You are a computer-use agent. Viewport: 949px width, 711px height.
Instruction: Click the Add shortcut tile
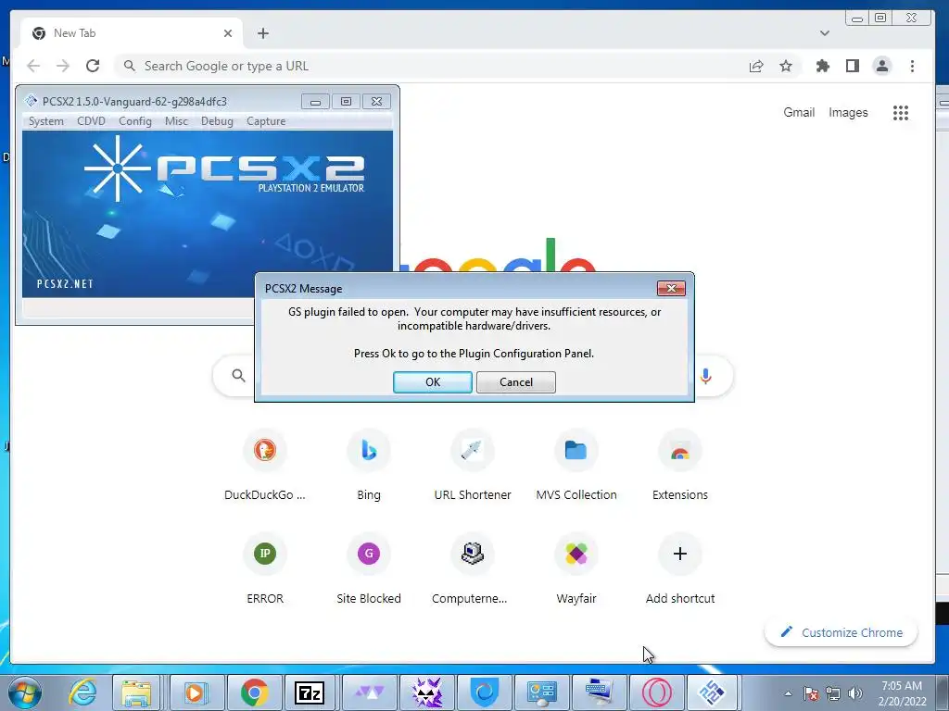pyautogui.click(x=680, y=570)
